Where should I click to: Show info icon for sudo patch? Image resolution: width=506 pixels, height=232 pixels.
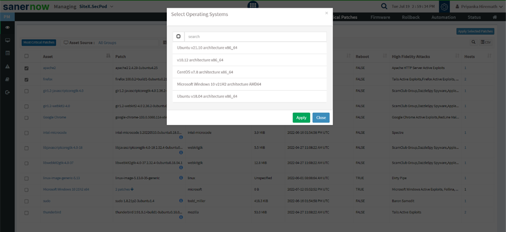[x=181, y=201]
